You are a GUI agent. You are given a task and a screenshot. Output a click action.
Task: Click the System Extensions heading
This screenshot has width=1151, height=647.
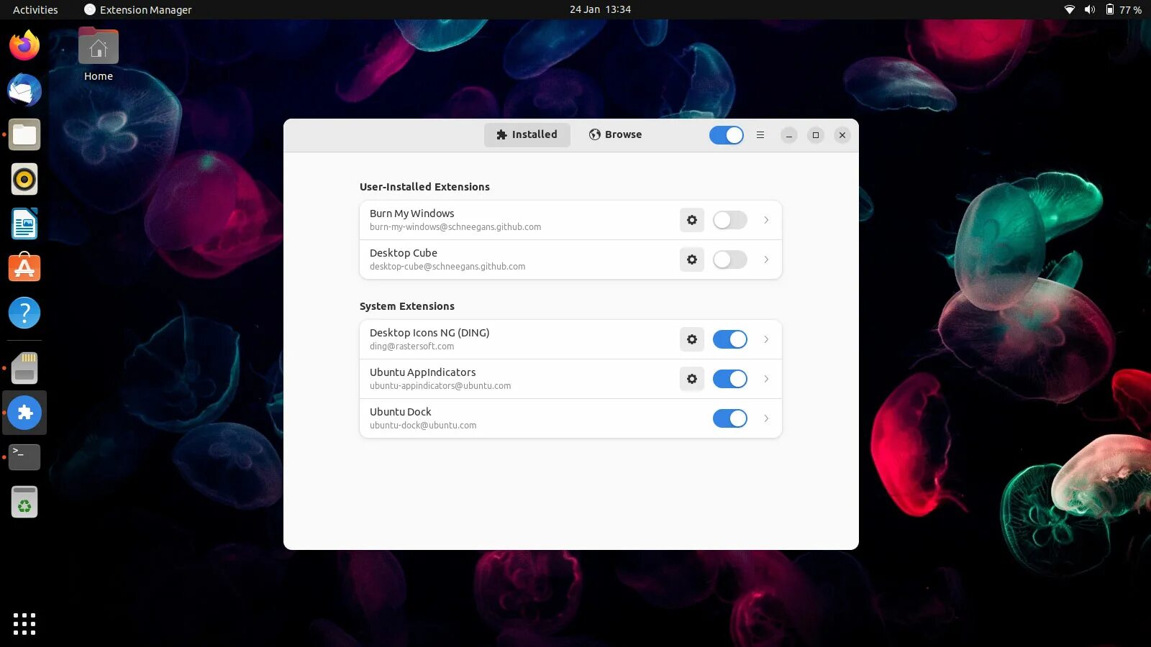coord(407,306)
